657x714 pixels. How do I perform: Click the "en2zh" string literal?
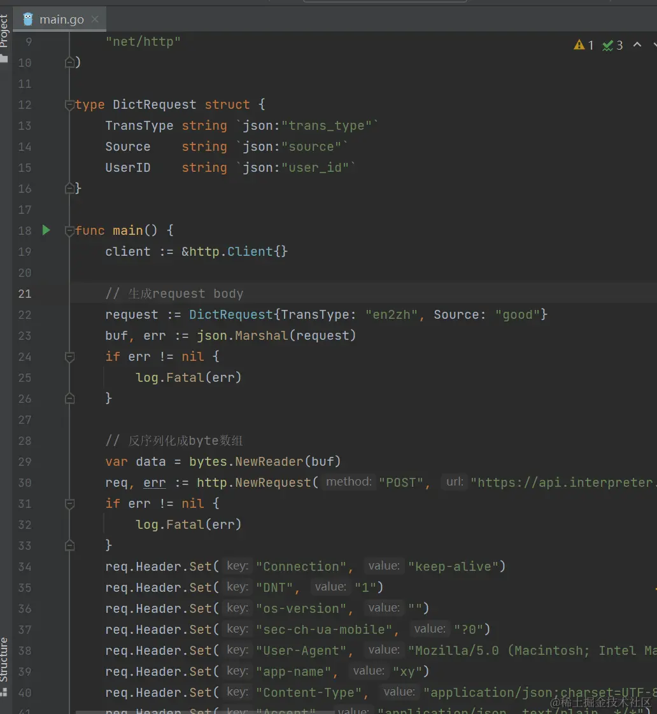tap(392, 314)
